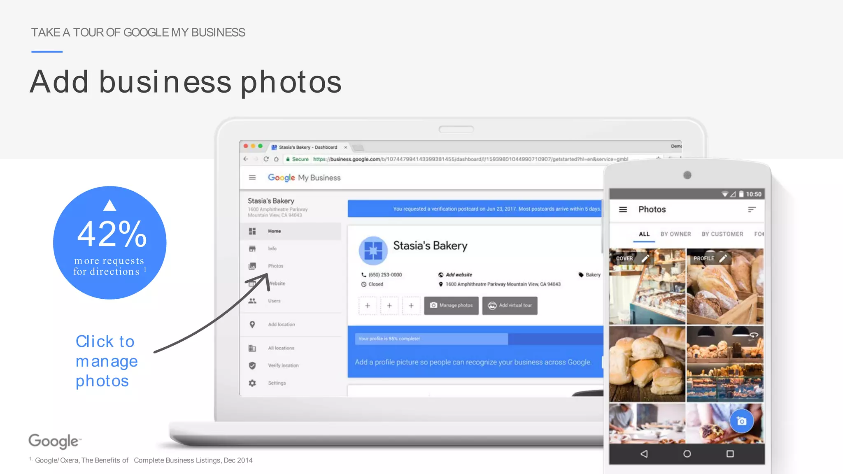This screenshot has height=474, width=843.
Task: Click the browser back arrow
Action: 246,159
